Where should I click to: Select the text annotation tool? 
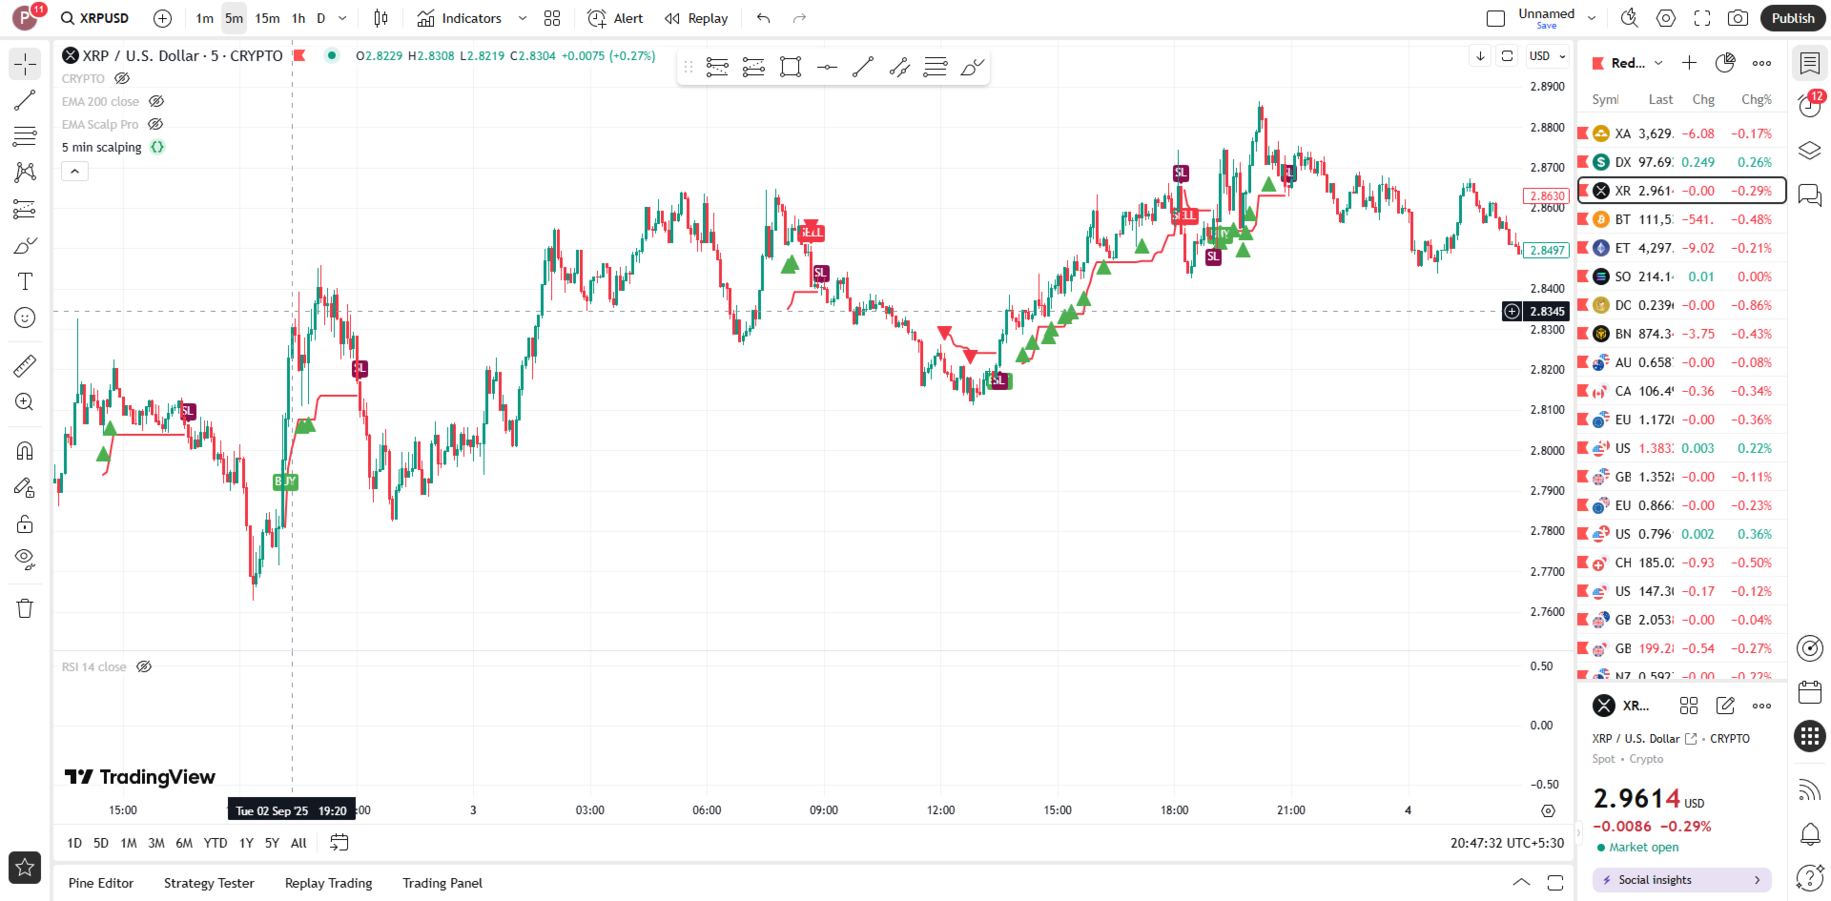pos(25,281)
